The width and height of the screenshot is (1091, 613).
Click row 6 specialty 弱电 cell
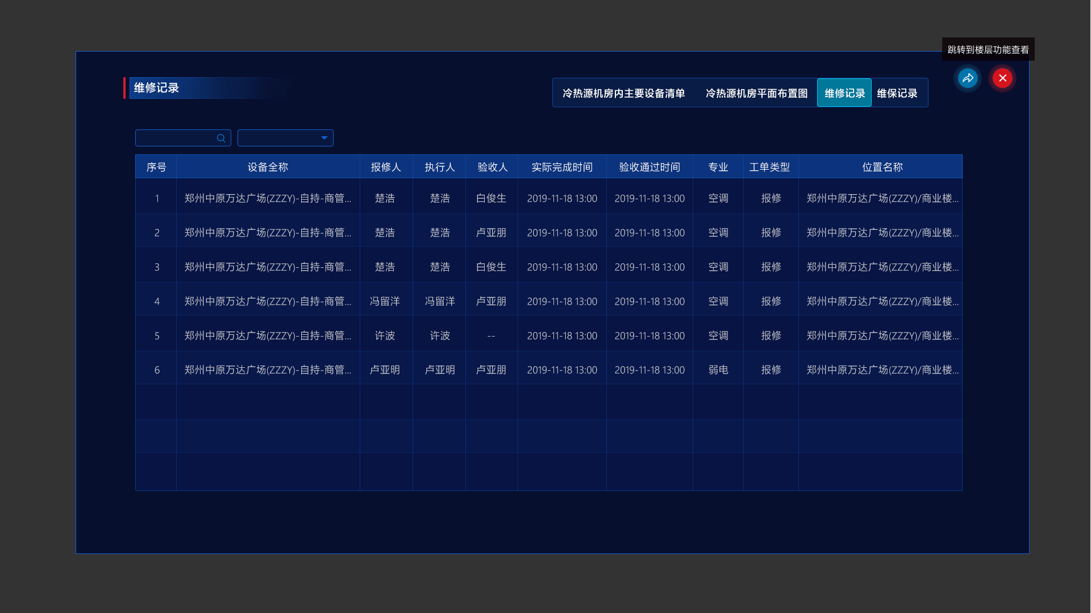[718, 370]
